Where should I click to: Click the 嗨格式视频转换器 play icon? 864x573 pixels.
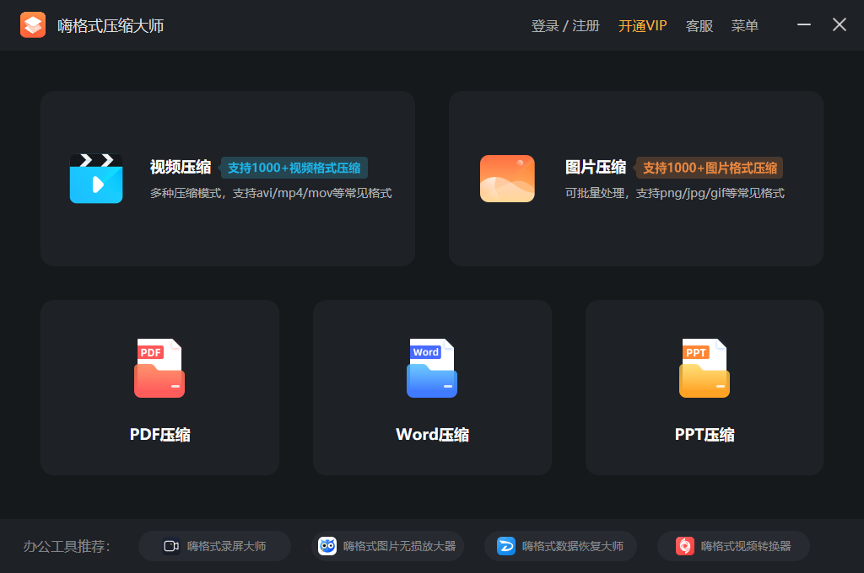[683, 545]
